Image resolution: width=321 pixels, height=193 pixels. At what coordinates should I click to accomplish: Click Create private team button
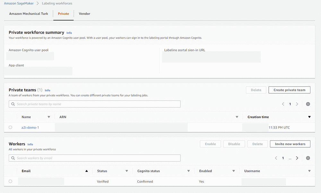point(289,90)
